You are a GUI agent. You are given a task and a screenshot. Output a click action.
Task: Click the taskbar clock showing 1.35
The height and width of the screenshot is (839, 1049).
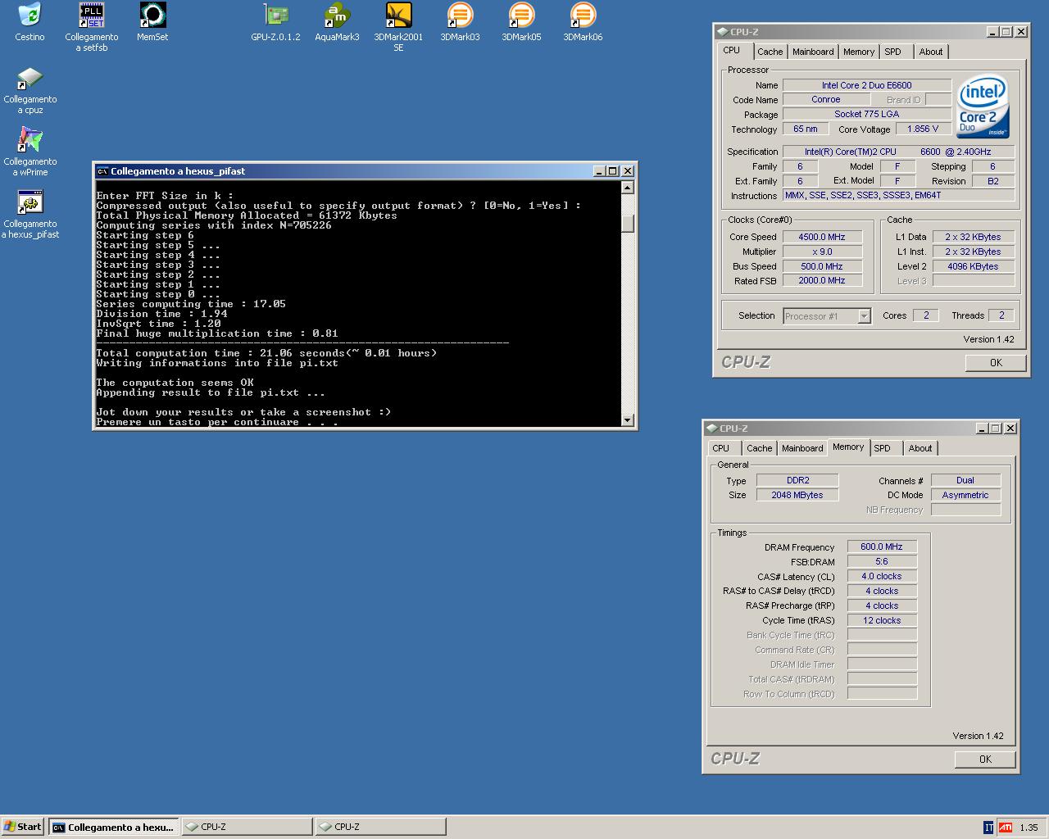pos(1029,828)
